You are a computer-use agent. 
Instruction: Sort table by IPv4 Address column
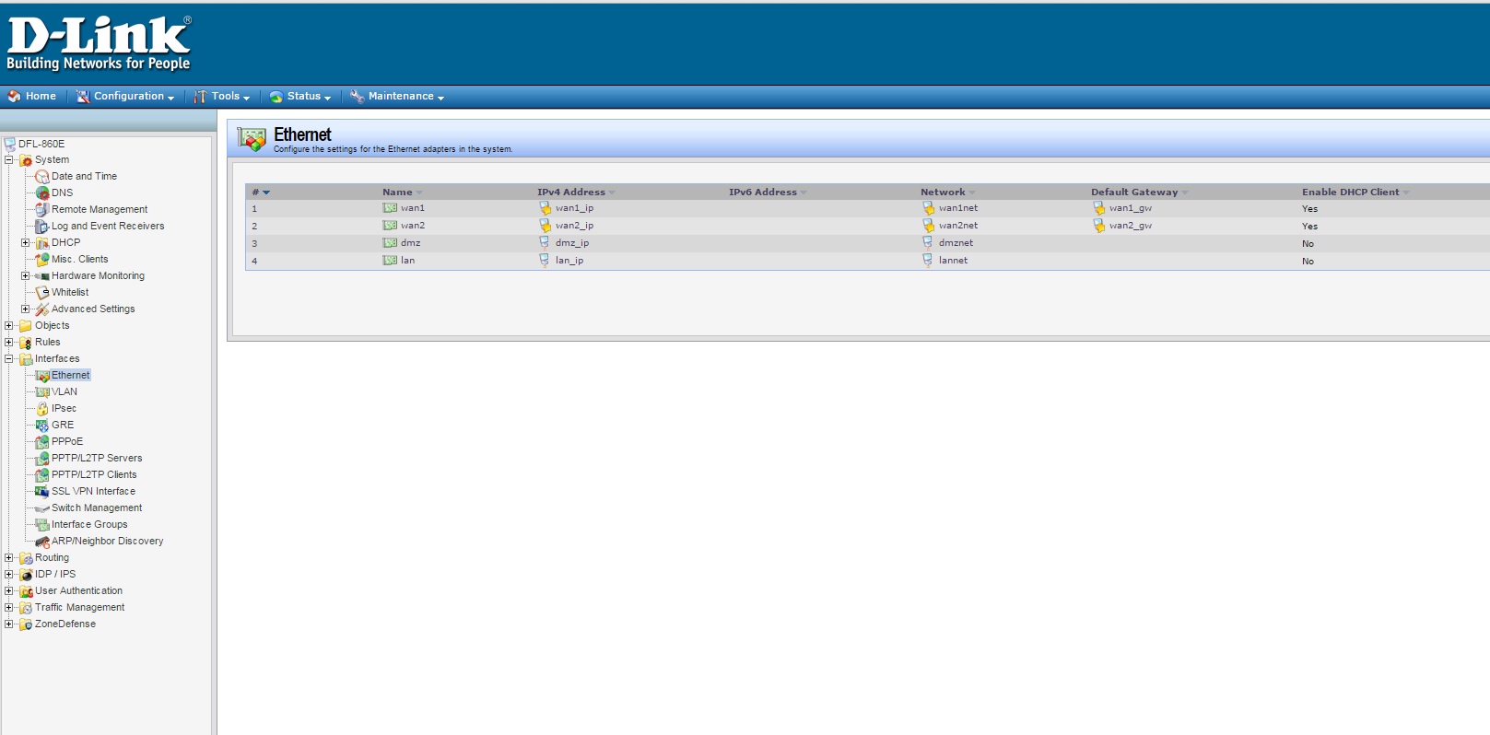tap(571, 192)
